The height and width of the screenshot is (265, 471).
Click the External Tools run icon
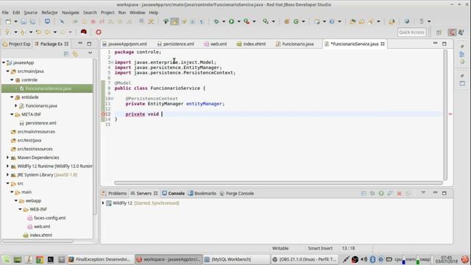point(266,21)
